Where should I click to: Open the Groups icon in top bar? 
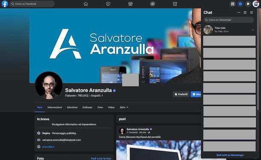152,4
